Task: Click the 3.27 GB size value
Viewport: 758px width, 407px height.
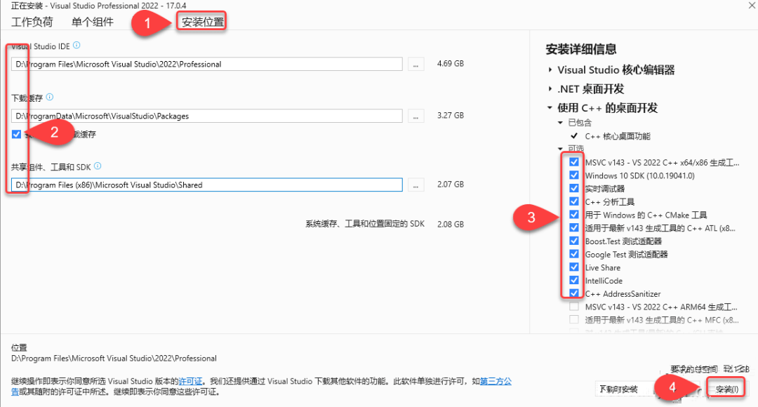Action: coord(451,116)
